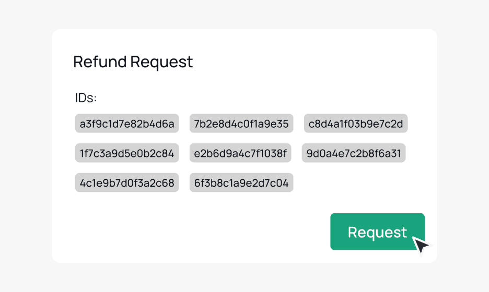Click the ID chip starting with 4c1e
Screen dimensions: 489x292
127,183
